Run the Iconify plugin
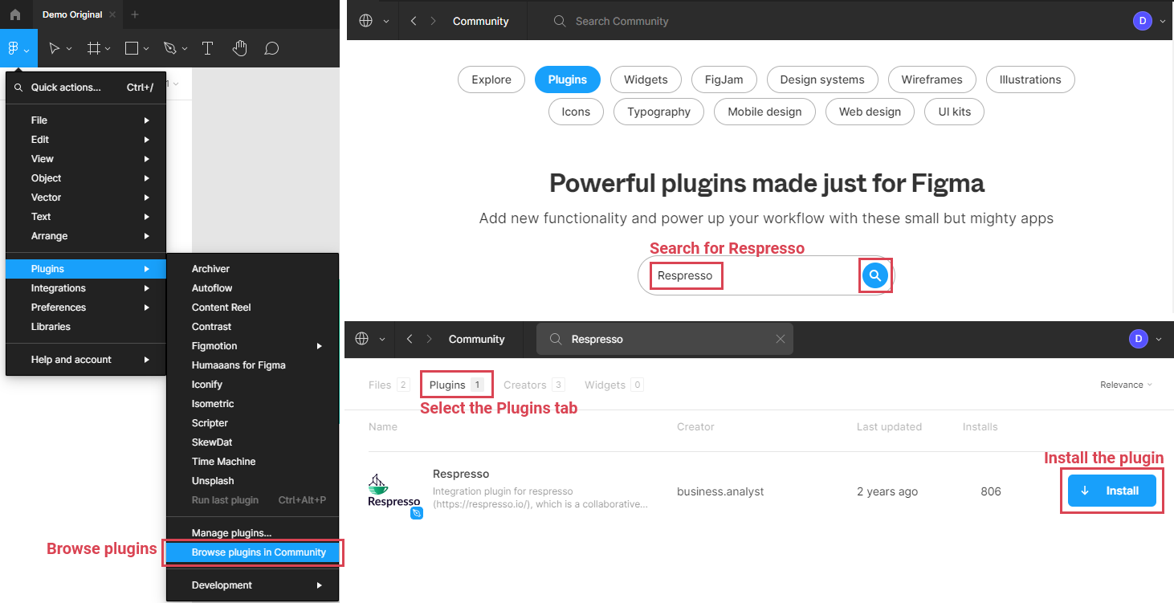This screenshot has width=1174, height=603. point(253,385)
